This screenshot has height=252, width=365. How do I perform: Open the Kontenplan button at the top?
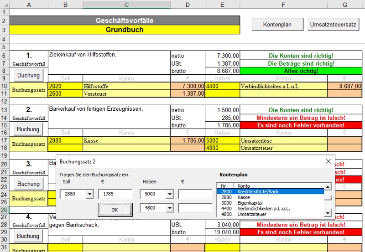277,24
